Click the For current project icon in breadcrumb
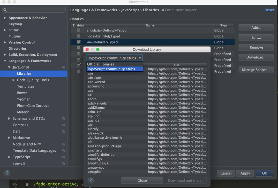 [163, 10]
